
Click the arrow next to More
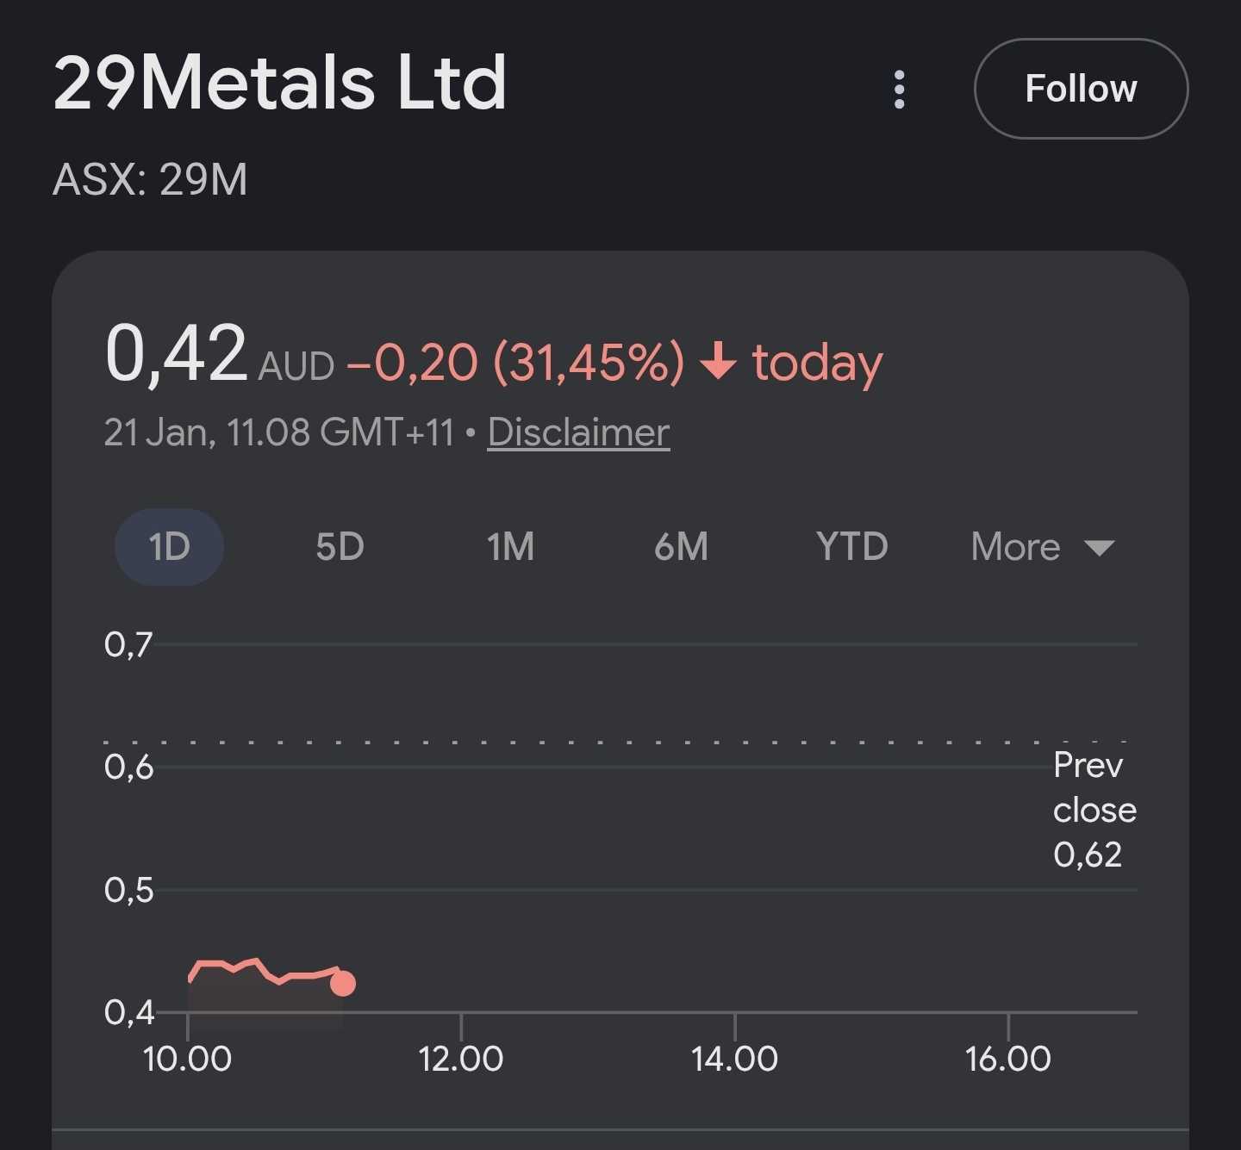click(x=1100, y=548)
